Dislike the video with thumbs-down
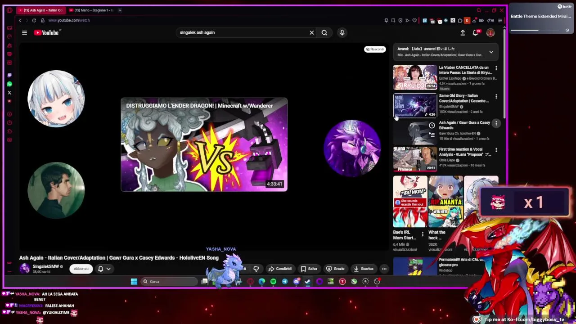 tap(256, 269)
